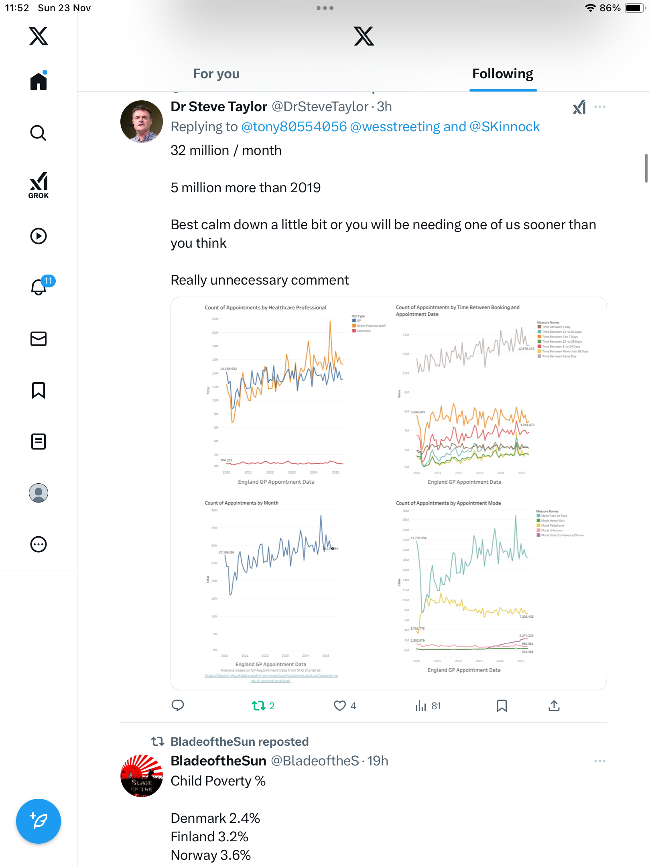The height and width of the screenshot is (867, 650).
Task: Expand the sidebar More menu
Action: (x=39, y=544)
